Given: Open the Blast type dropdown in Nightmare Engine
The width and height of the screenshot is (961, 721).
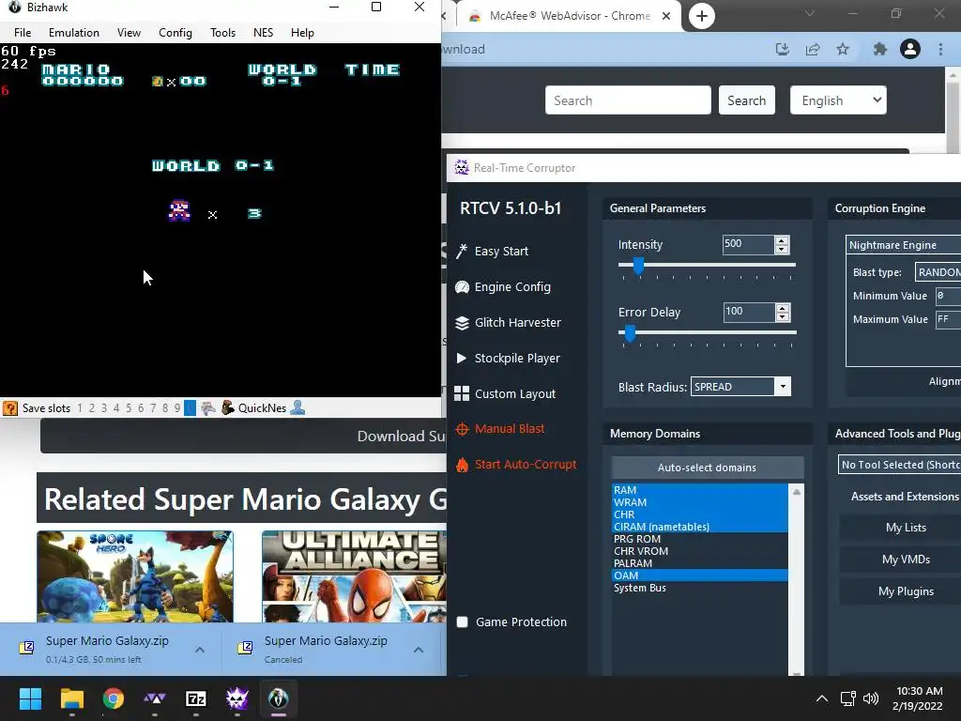Looking at the screenshot, I should [938, 272].
